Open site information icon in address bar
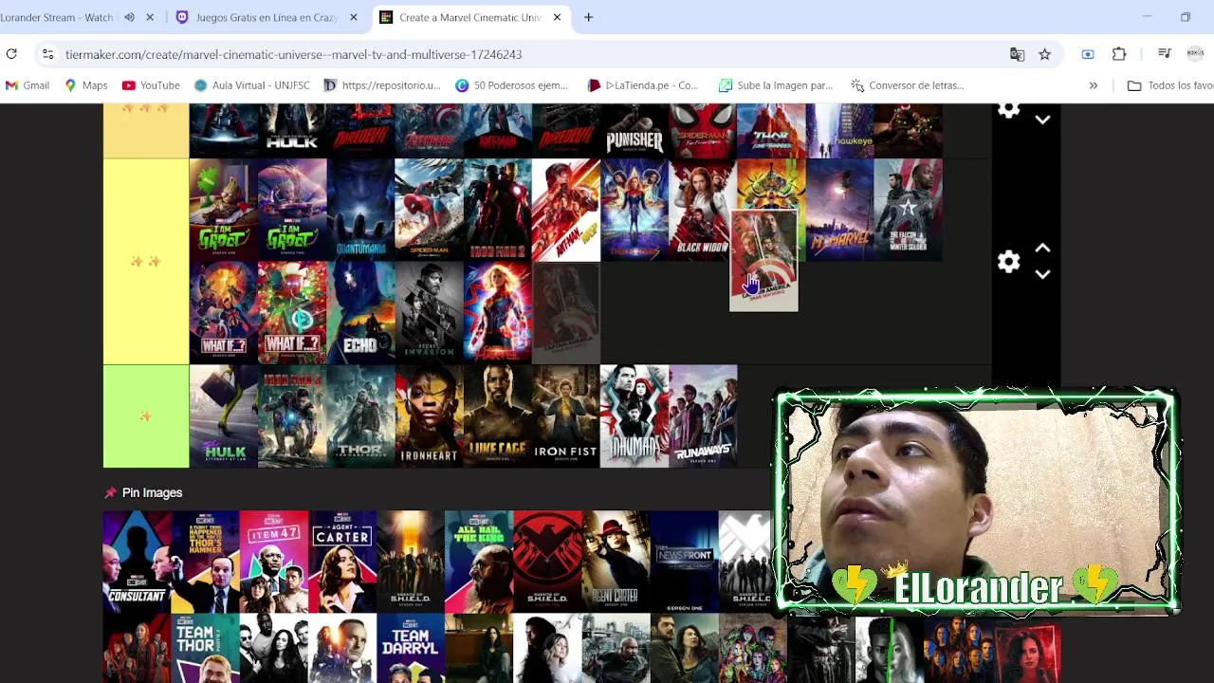Image resolution: width=1214 pixels, height=683 pixels. 47,54
